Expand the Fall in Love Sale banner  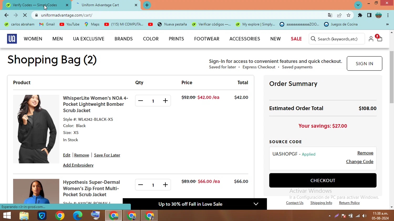tap(256, 204)
